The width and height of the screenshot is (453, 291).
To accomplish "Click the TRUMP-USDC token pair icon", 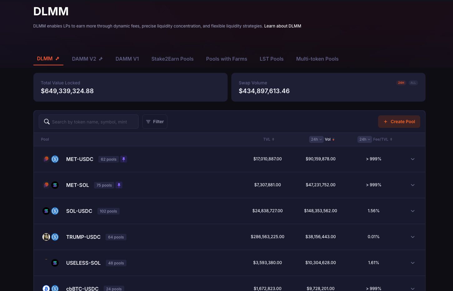I will pyautogui.click(x=51, y=237).
